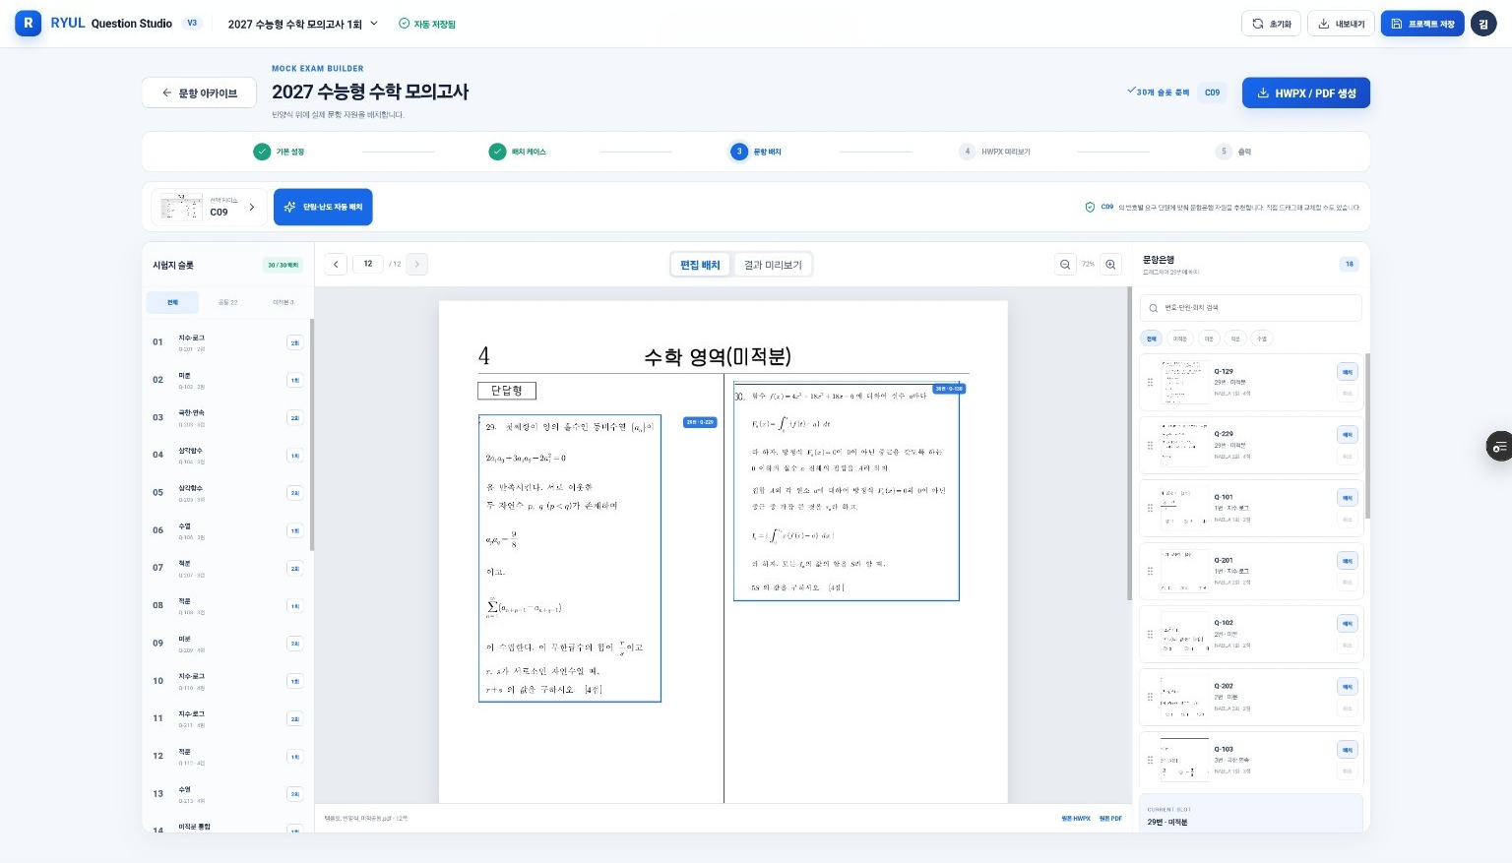Open the 2027 수능형 수학 모의고사 1회 project dropdown

(x=302, y=24)
